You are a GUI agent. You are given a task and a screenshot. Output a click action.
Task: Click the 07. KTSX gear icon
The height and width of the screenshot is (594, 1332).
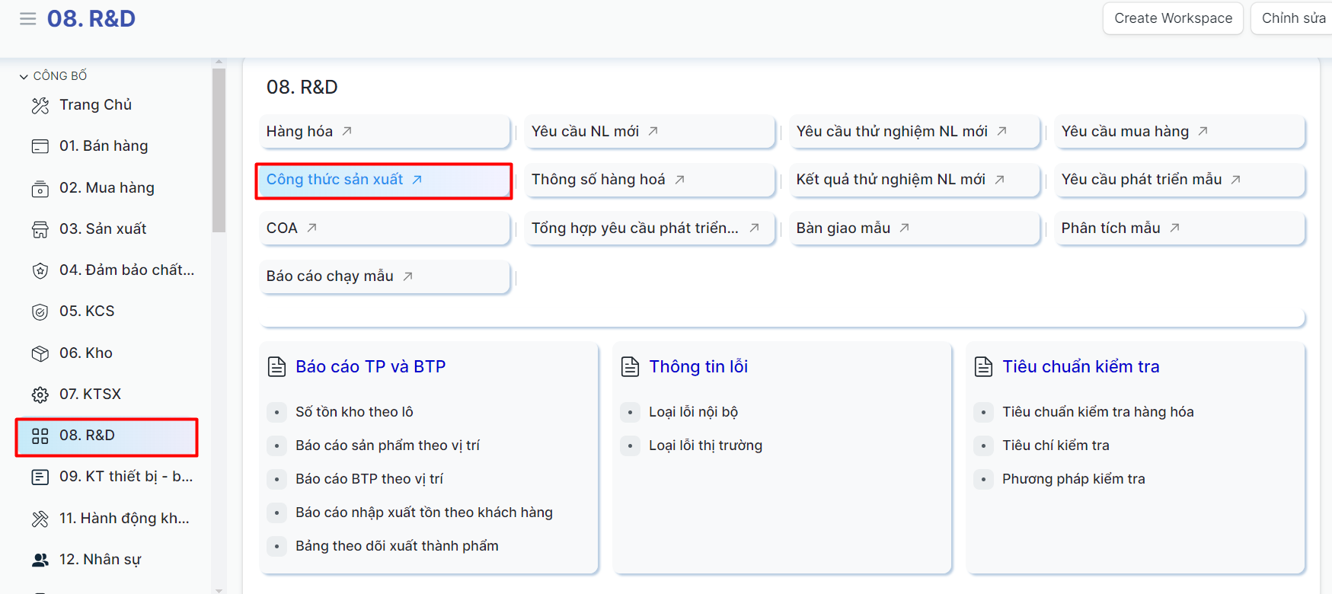(x=40, y=394)
